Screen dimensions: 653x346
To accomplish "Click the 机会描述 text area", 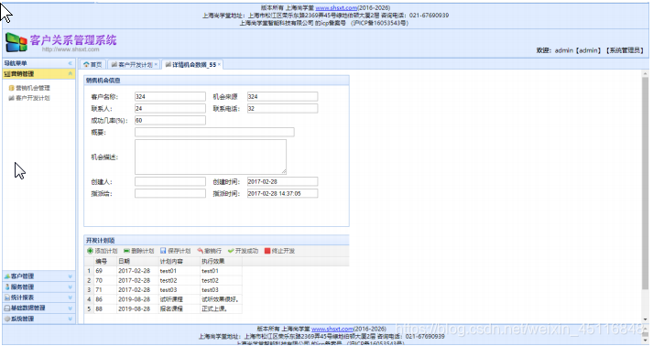I will click(211, 157).
